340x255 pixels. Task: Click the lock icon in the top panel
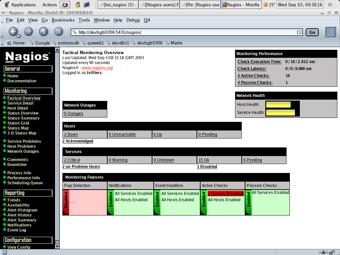78,5
